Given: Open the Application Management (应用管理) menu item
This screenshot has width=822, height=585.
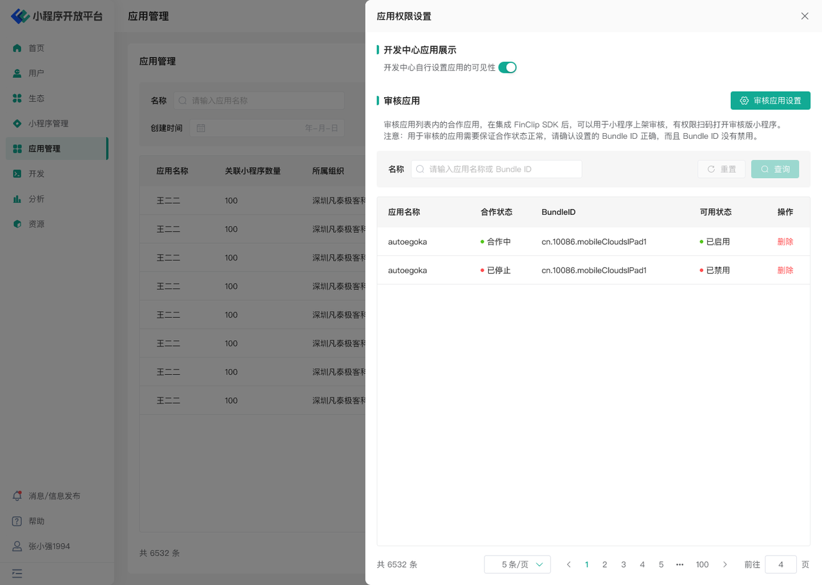Looking at the screenshot, I should click(44, 148).
